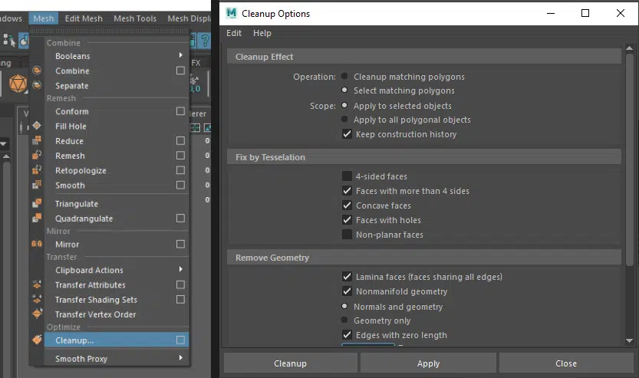Screen dimensions: 639x378
Task: Open Combine options box
Action: point(180,71)
